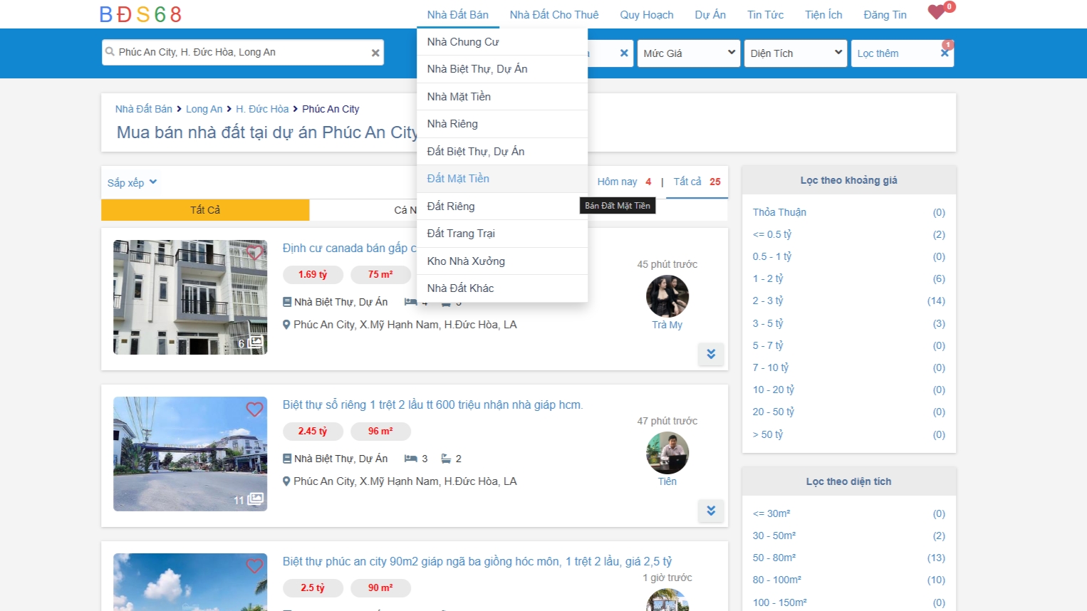Viewport: 1087px width, 611px height.
Task: Clear the filter left of Mức Giá
Action: [x=624, y=53]
